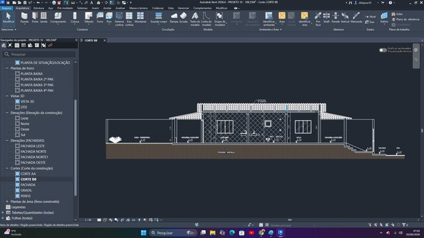Image resolution: width=424 pixels, height=238 pixels.
Task: Switch to the Gerenciar ribbon tab
Action: click(184, 8)
